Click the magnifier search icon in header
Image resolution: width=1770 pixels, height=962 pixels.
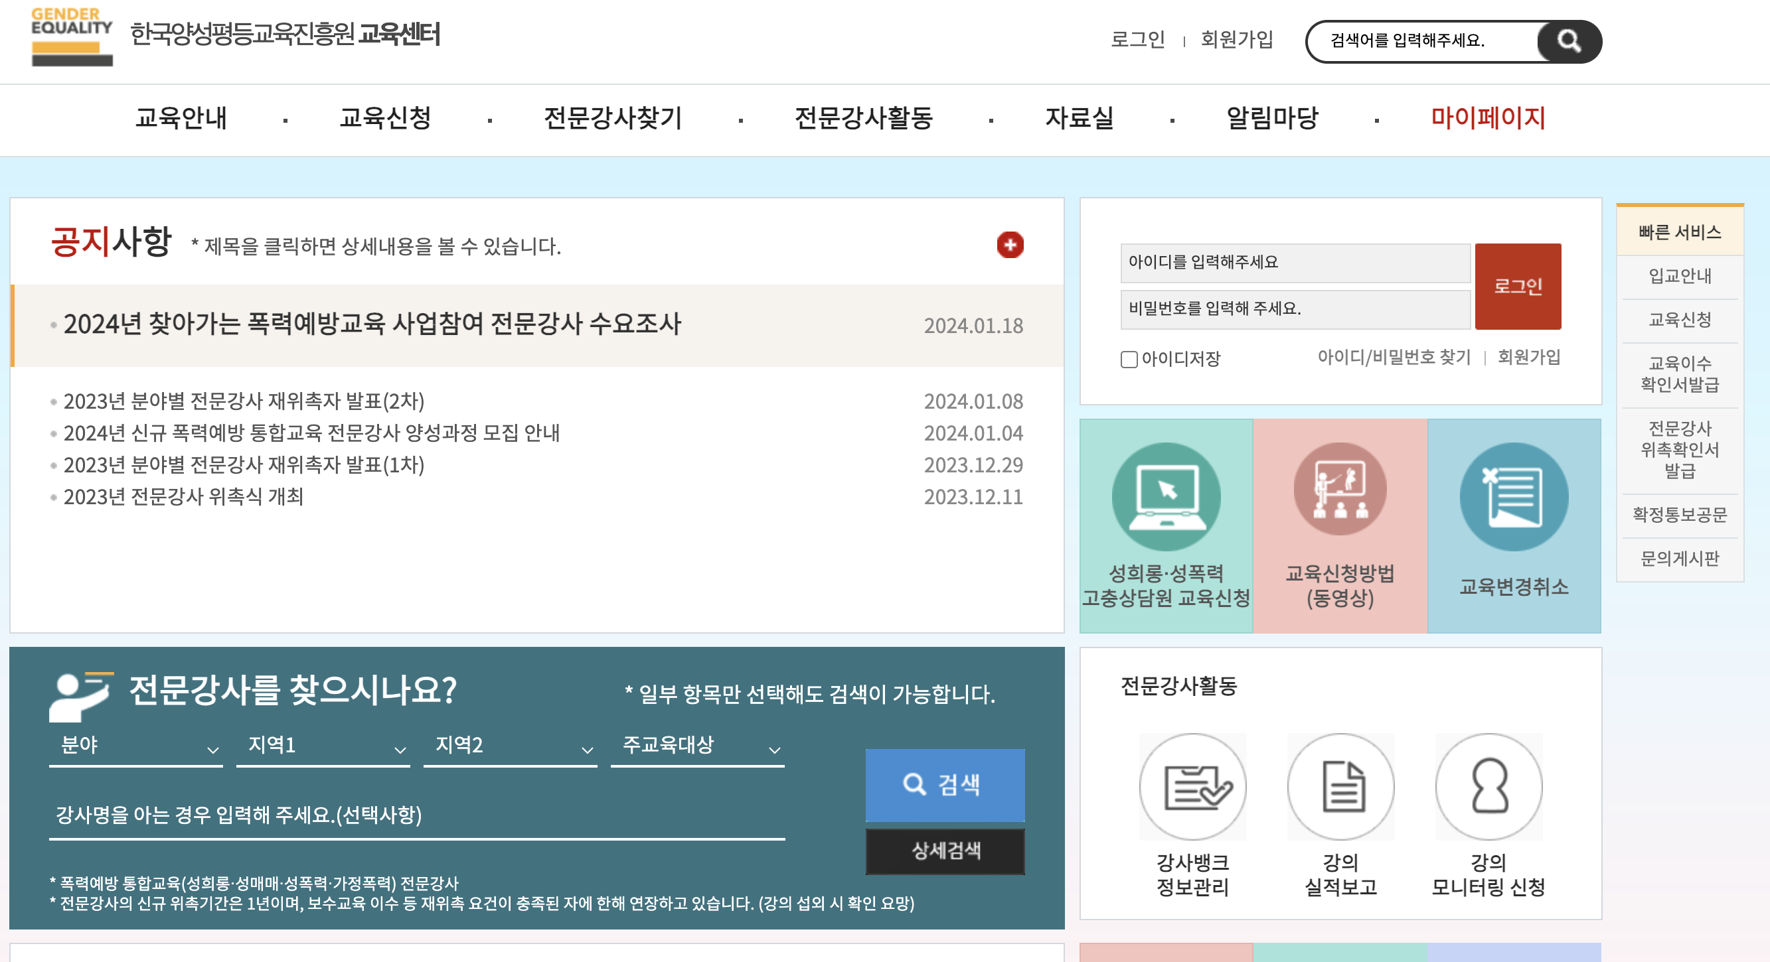(x=1568, y=41)
